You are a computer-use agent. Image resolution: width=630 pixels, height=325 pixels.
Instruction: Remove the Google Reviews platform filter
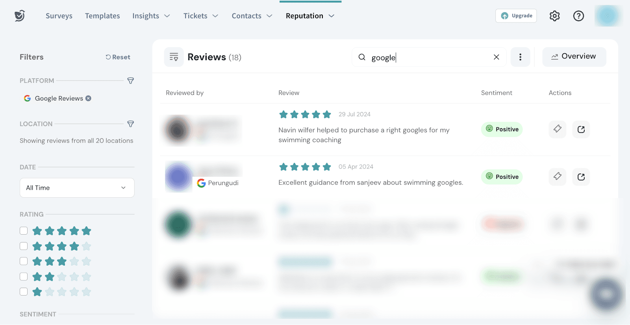coord(89,98)
